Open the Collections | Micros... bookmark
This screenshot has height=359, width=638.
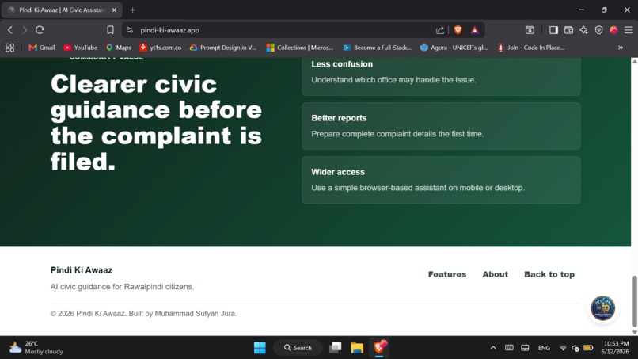point(300,48)
